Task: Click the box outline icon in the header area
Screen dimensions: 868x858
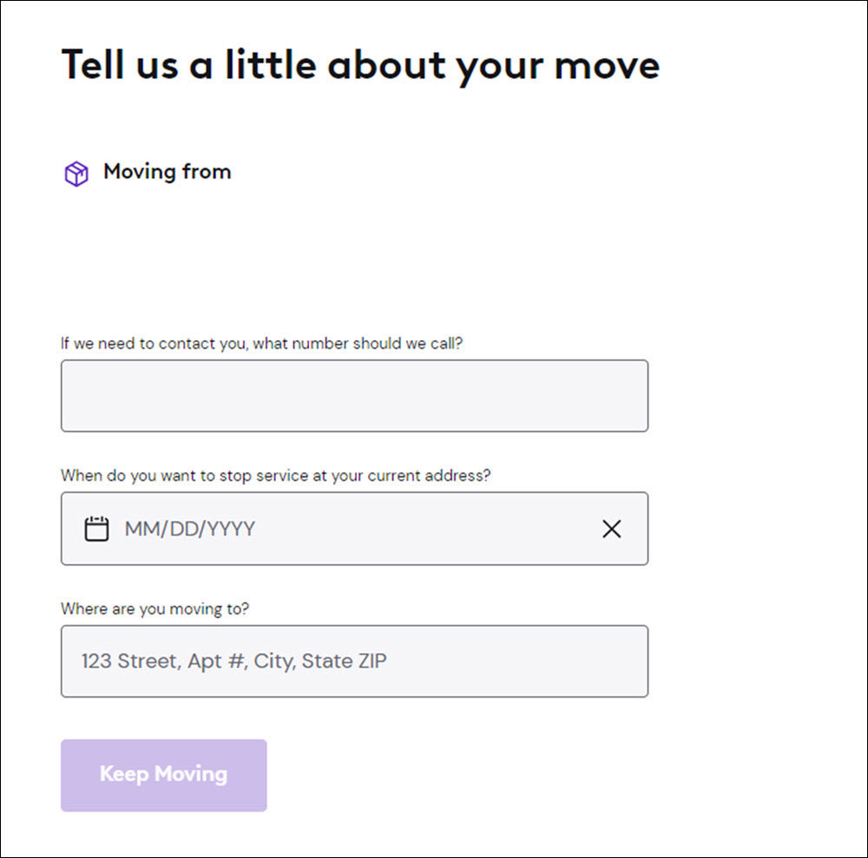Action: tap(76, 174)
